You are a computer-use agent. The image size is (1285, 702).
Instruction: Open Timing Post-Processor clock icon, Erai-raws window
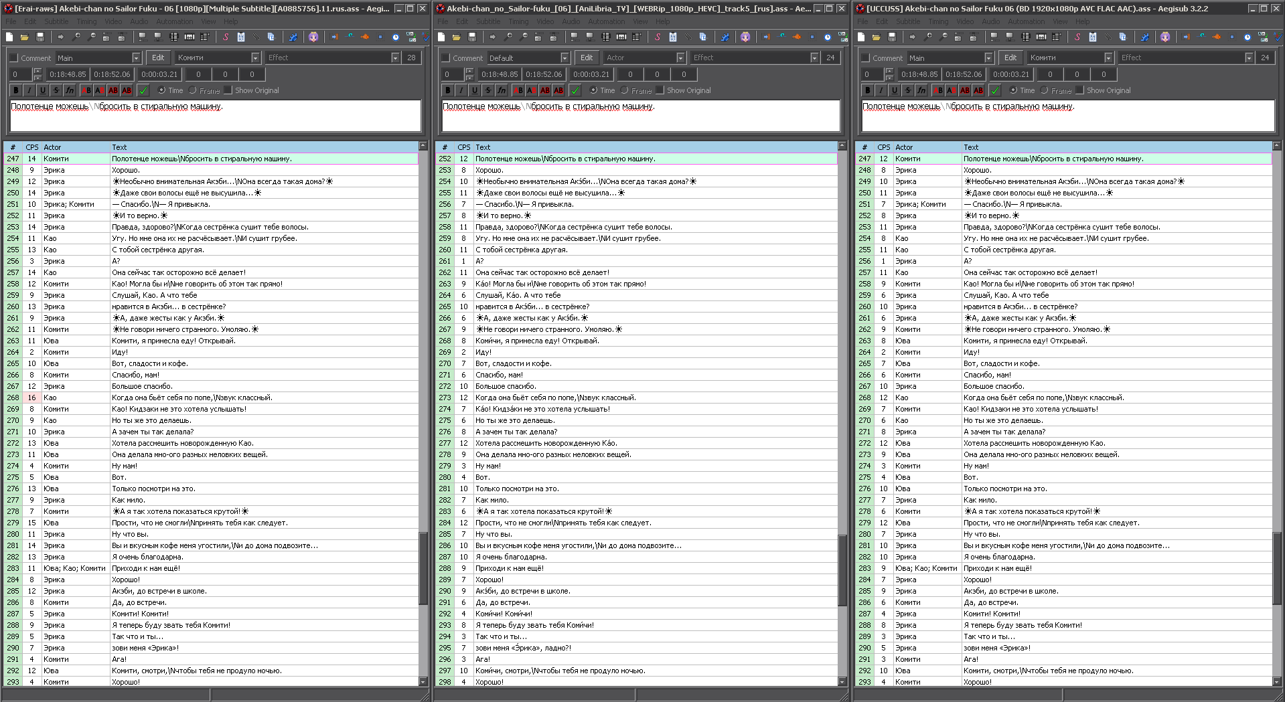pyautogui.click(x=396, y=37)
